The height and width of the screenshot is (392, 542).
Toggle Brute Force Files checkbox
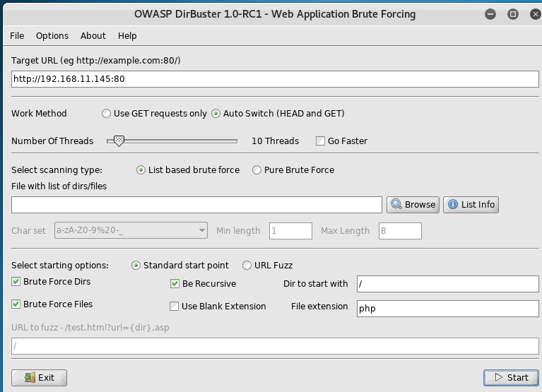pos(16,304)
